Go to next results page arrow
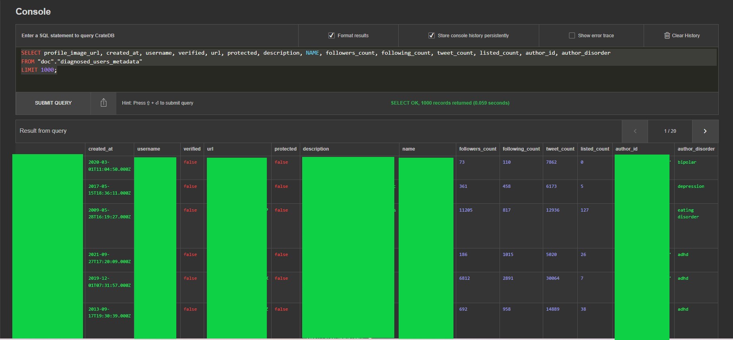733x340 pixels. pyautogui.click(x=705, y=131)
